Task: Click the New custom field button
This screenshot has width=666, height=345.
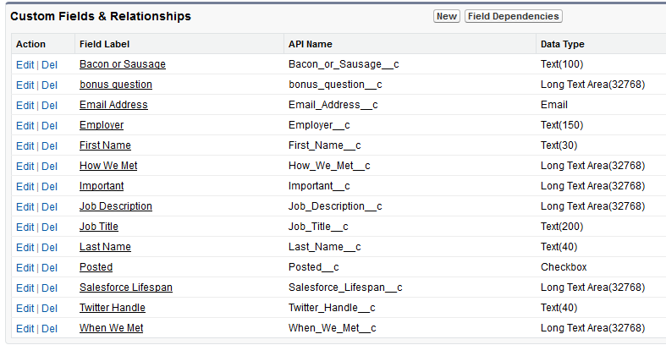Action: point(447,16)
